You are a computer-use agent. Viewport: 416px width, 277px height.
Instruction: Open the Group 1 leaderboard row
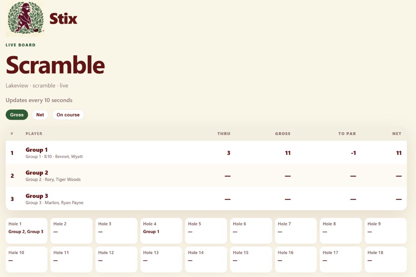[206, 153]
